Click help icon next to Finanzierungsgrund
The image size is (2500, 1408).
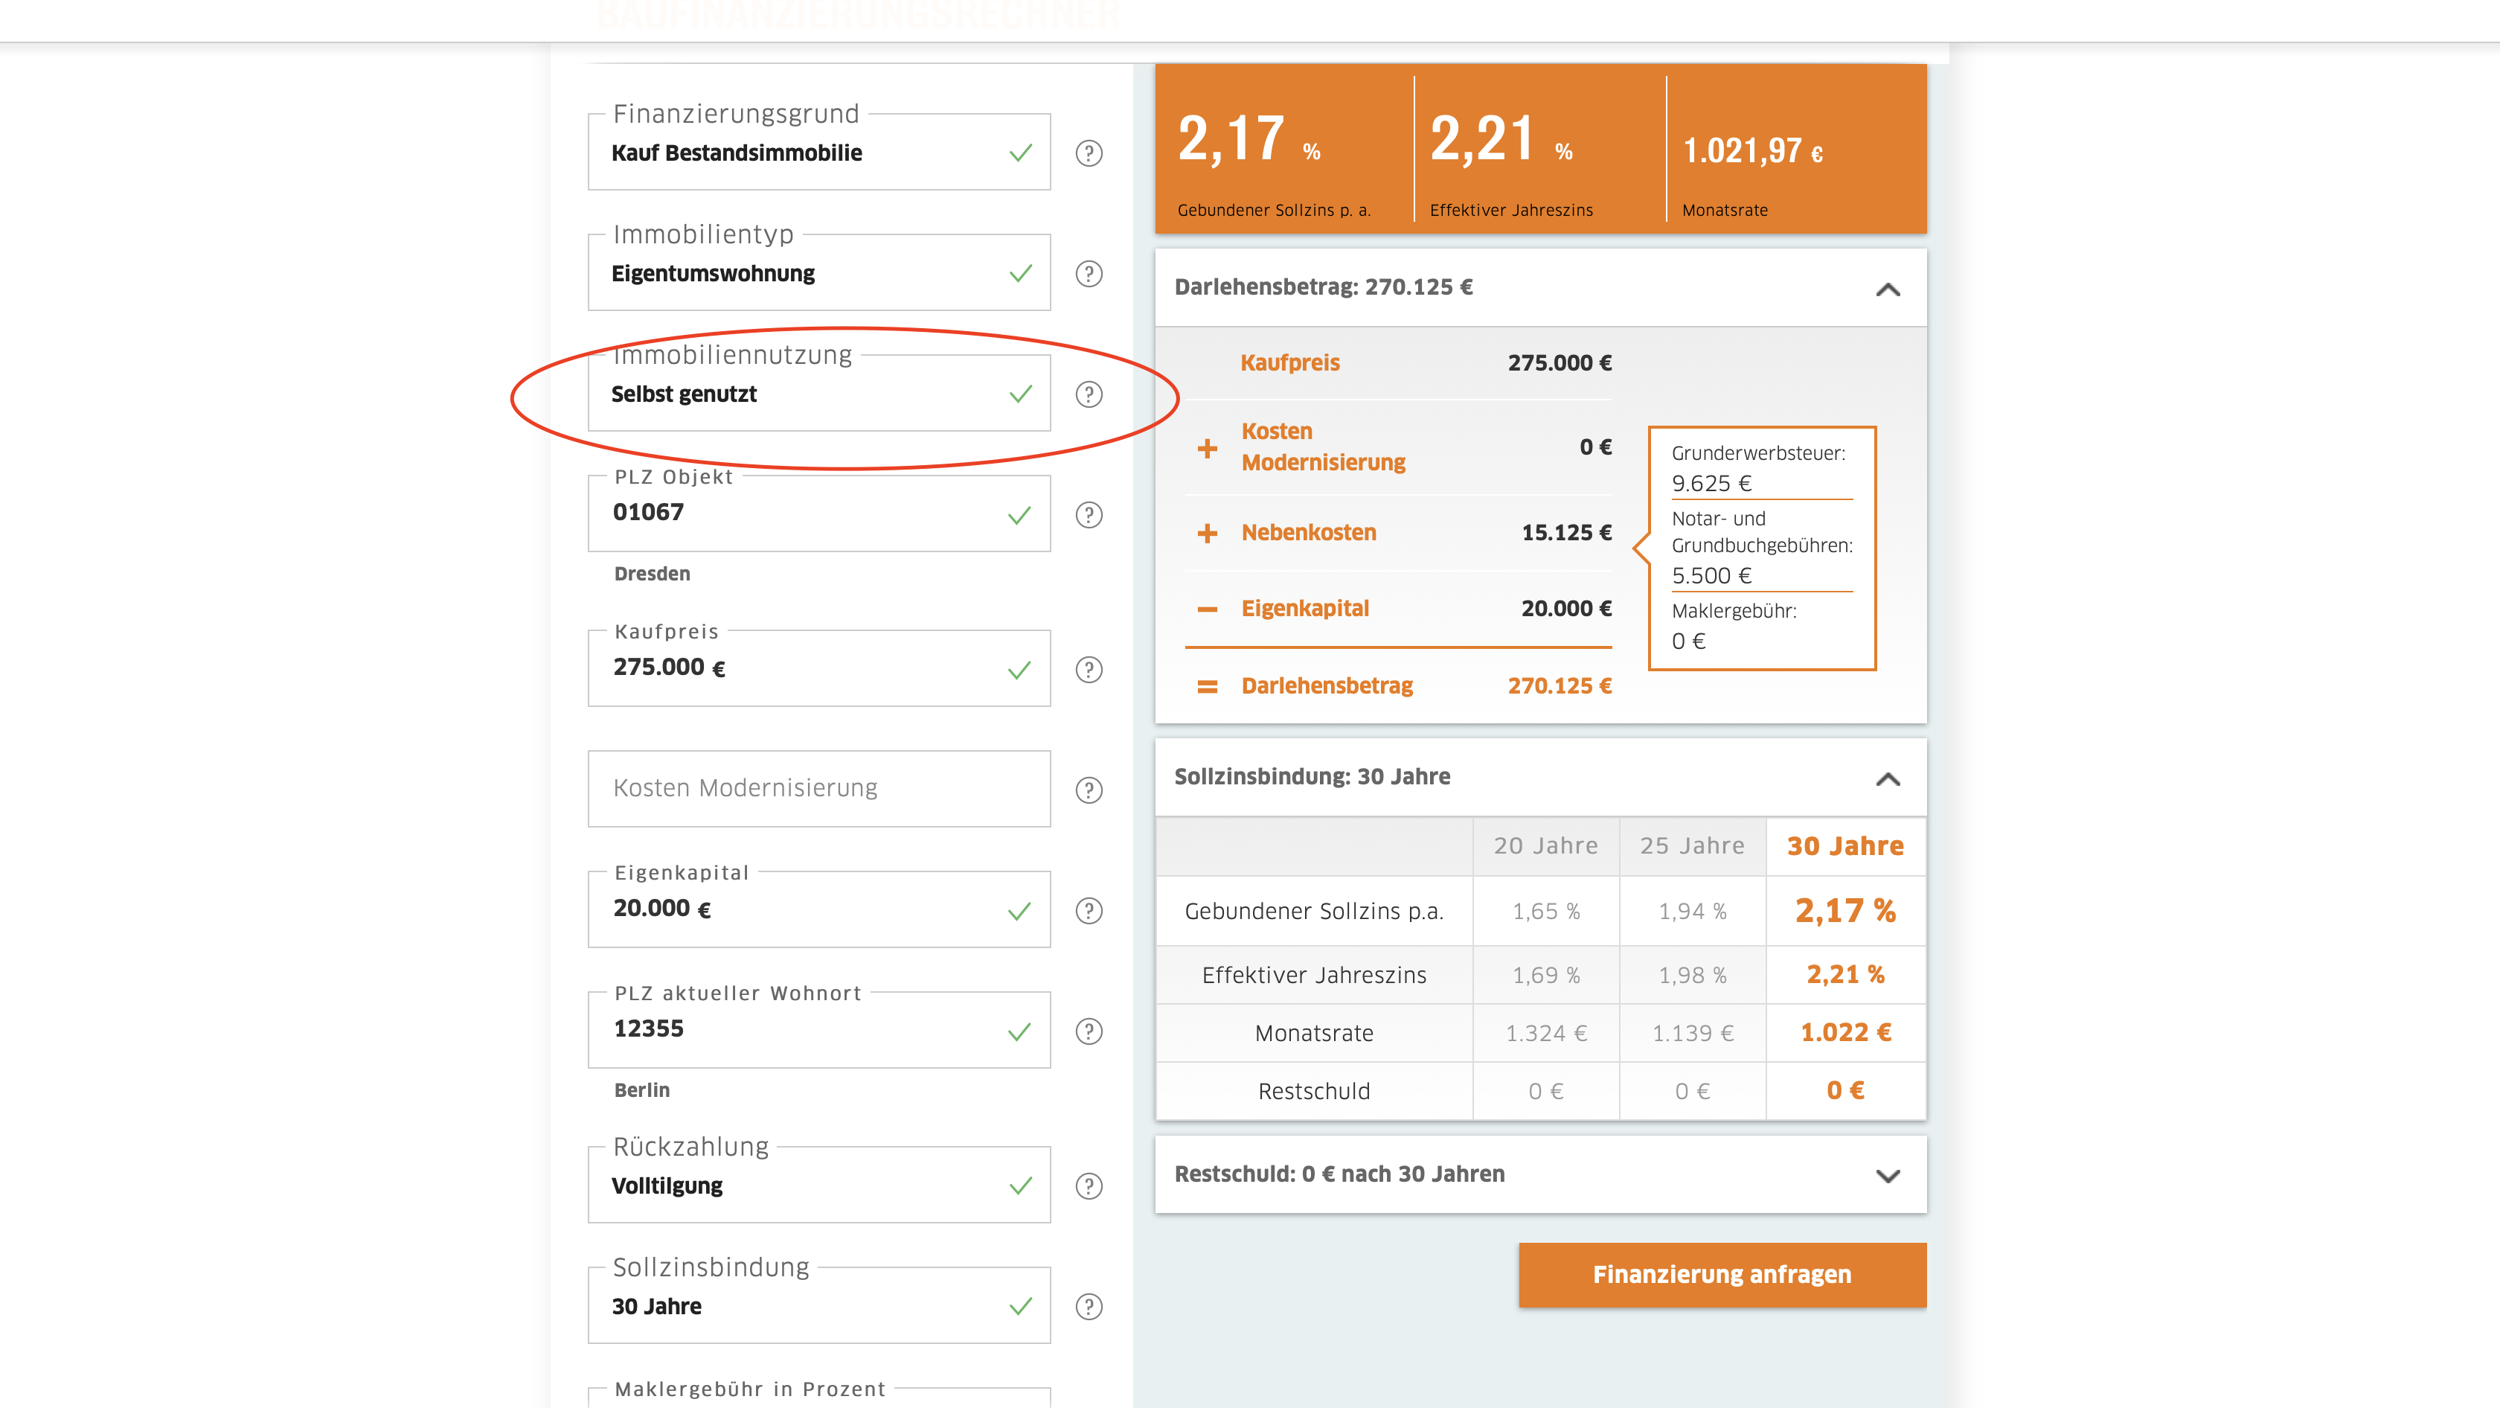click(1089, 153)
